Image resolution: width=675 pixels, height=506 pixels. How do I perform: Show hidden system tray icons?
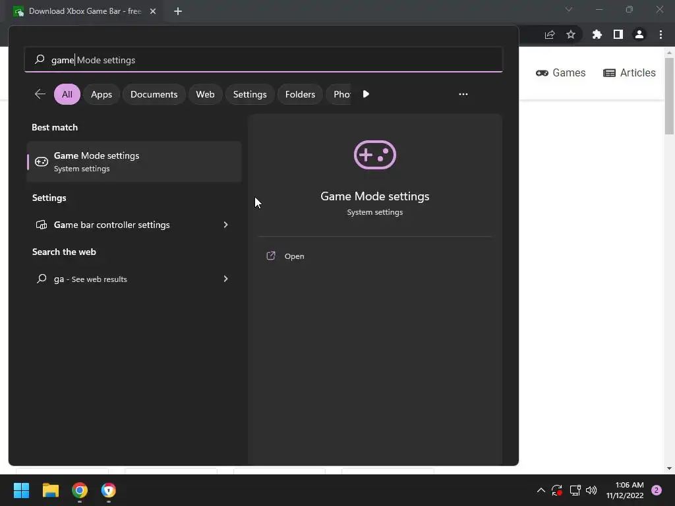pyautogui.click(x=541, y=490)
